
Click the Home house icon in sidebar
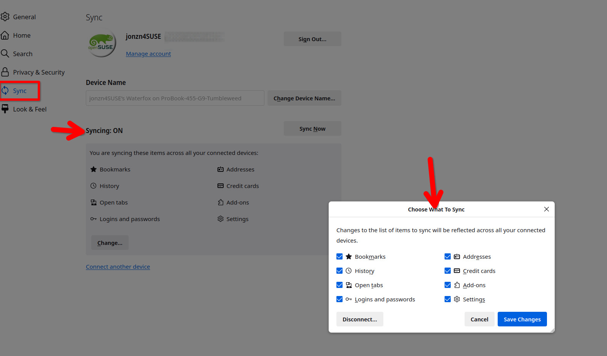pos(5,35)
